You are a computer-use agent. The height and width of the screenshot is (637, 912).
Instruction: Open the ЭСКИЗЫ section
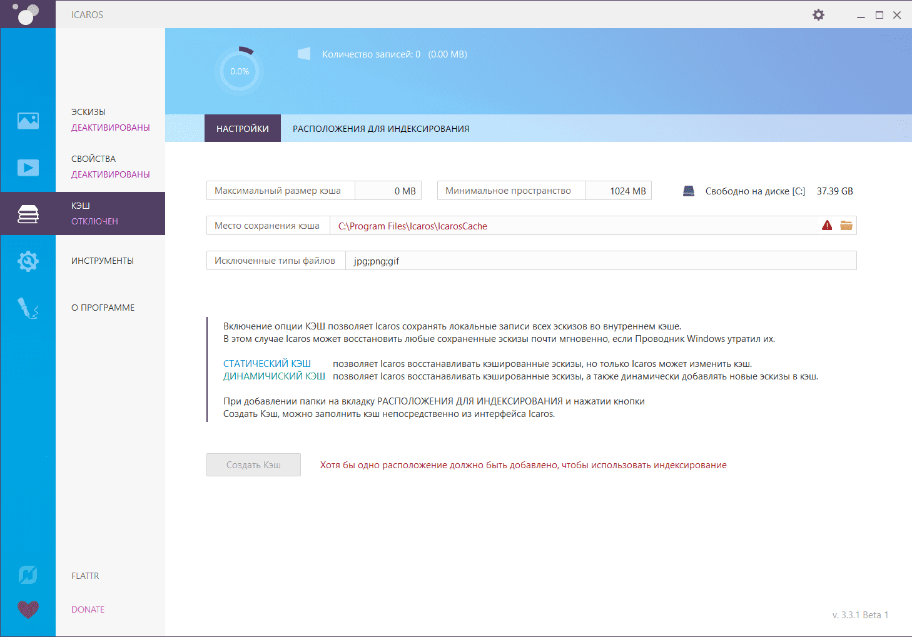(x=88, y=112)
